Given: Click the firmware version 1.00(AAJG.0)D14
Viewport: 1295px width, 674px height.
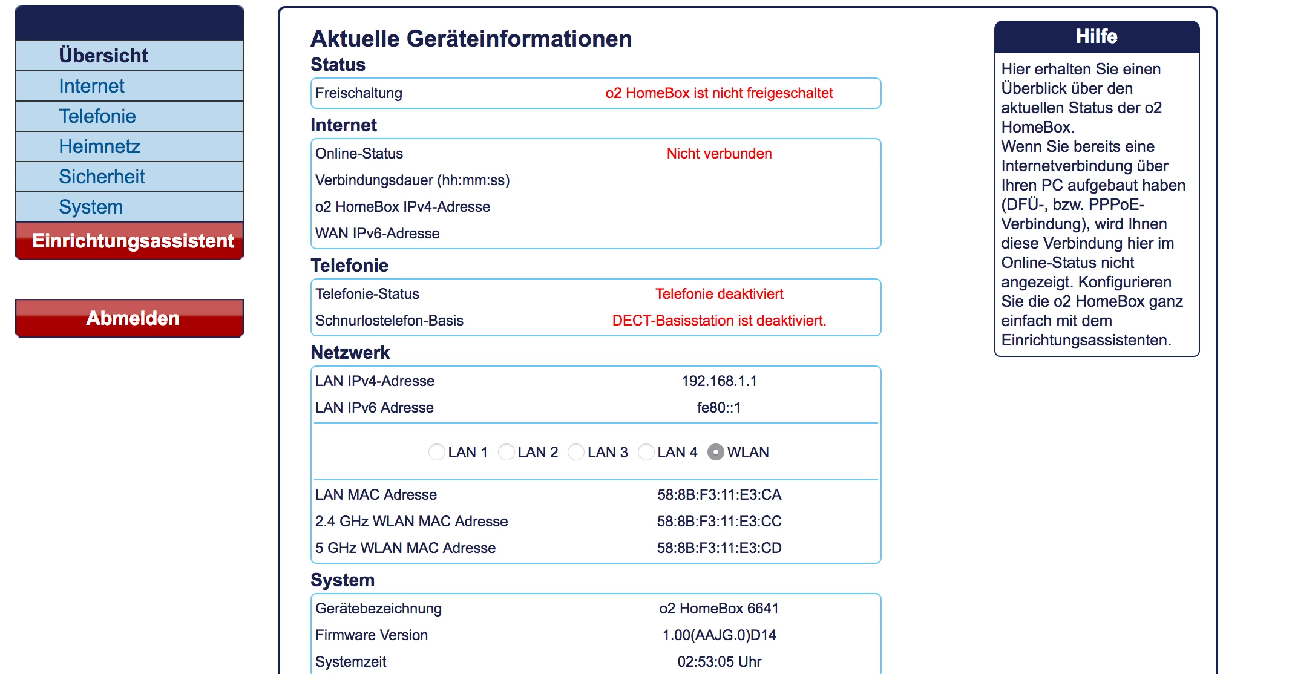Looking at the screenshot, I should 719,635.
